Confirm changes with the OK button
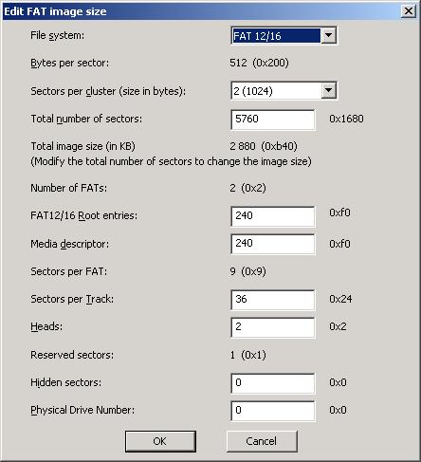 coord(160,441)
